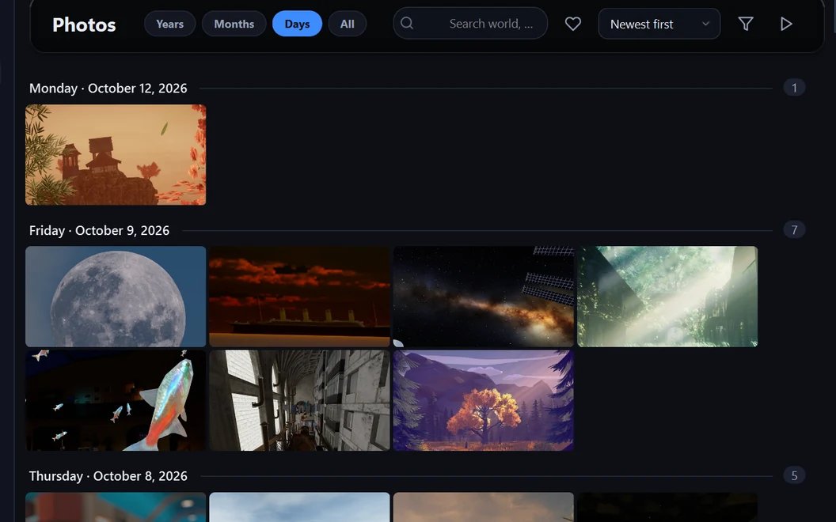
Task: Open the orange tree mountain landscape photo
Action: coord(484,400)
